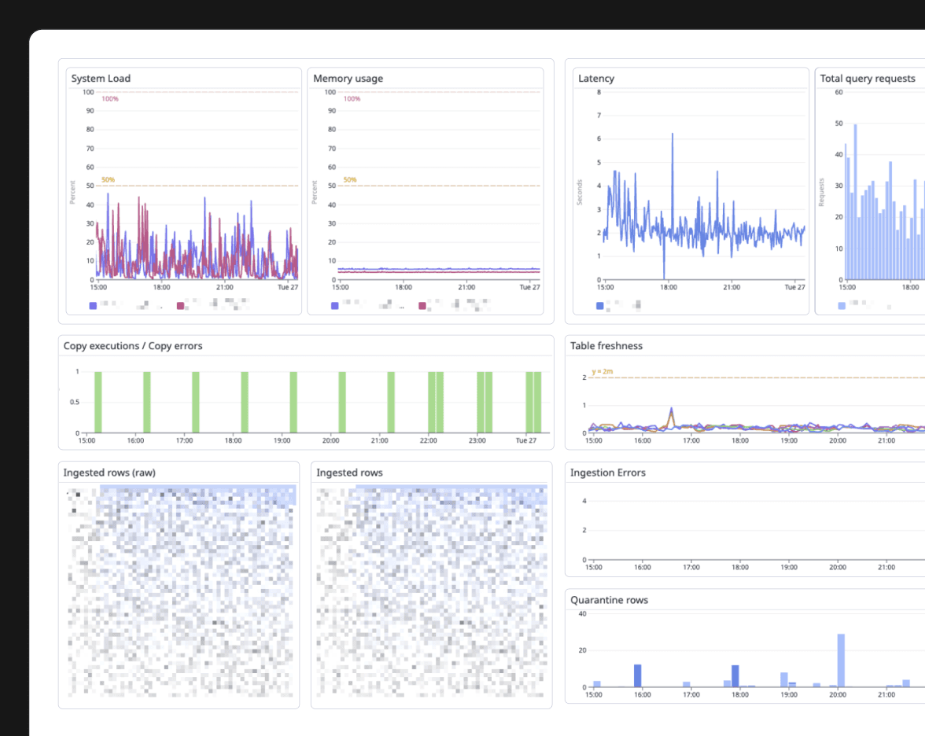Open the Quarantine rows panel title

tap(609, 600)
